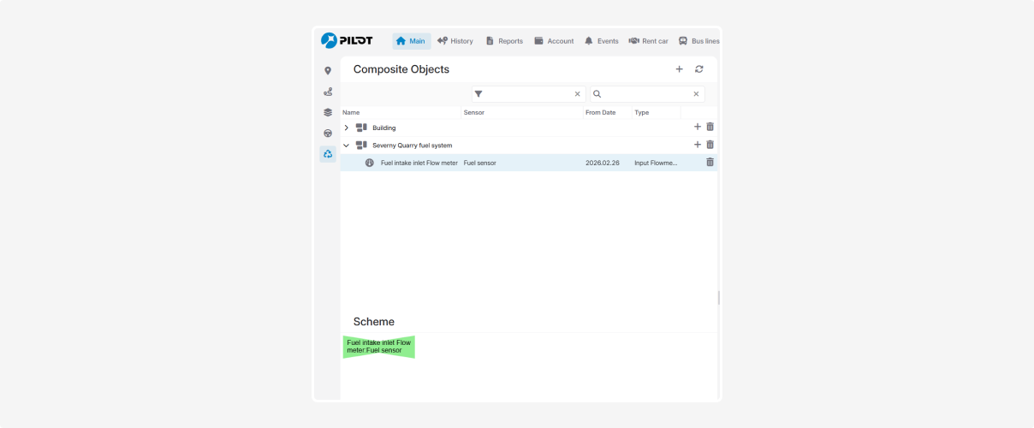1034x428 pixels.
Task: Clear the filter field with its X
Action: pyautogui.click(x=577, y=94)
